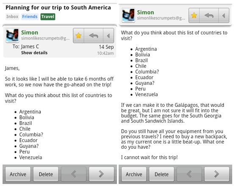The width and height of the screenshot is (236, 186).
Task: Delete the message on left screen
Action: click(x=46, y=174)
